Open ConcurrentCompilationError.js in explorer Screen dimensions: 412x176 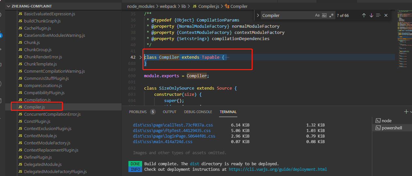pyautogui.click(x=52, y=114)
